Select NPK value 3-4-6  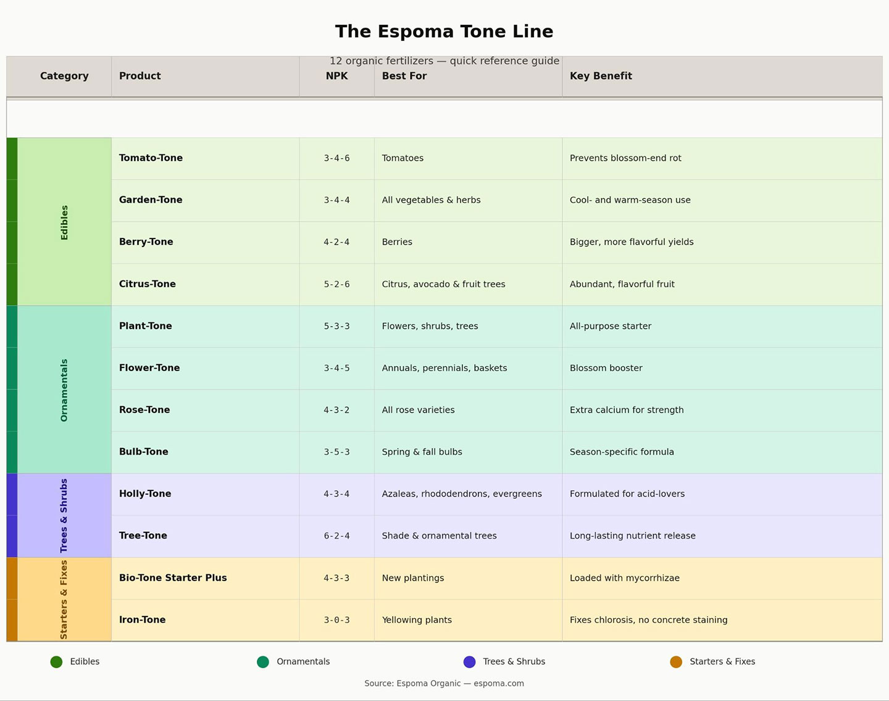tap(336, 158)
